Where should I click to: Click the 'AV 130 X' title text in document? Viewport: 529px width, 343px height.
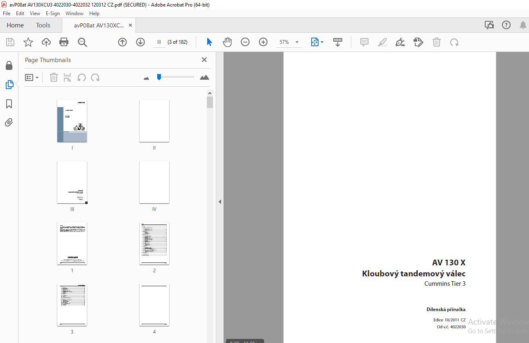[449, 263]
